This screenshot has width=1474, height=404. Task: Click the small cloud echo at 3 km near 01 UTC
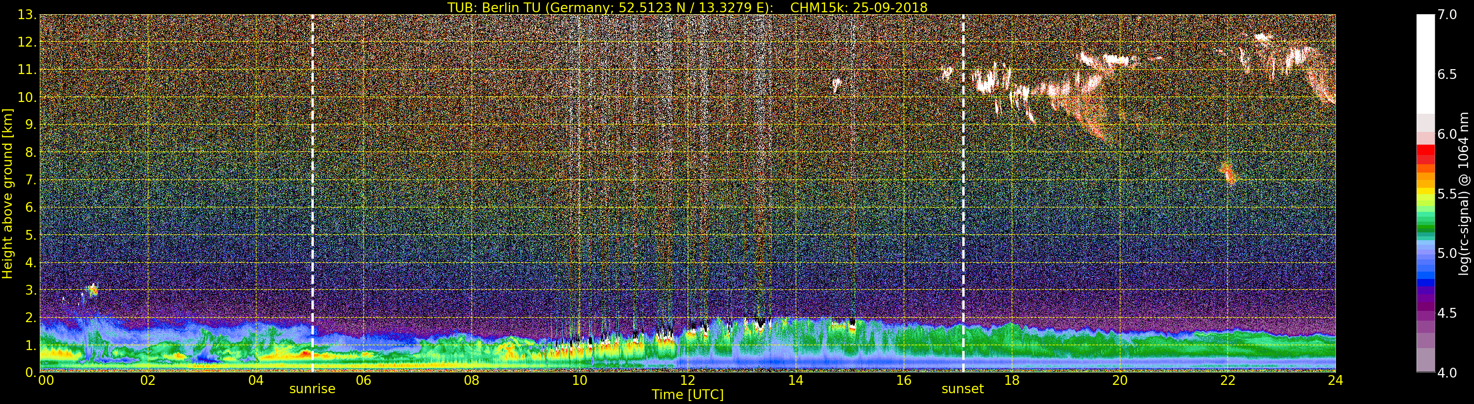coord(91,290)
